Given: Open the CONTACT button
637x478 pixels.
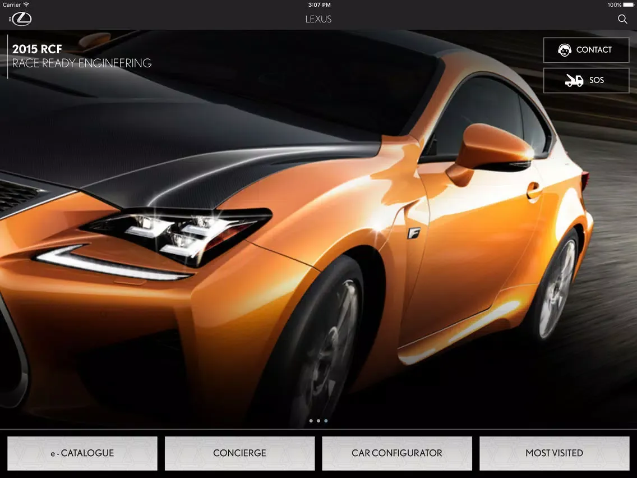Looking at the screenshot, I should point(586,50).
